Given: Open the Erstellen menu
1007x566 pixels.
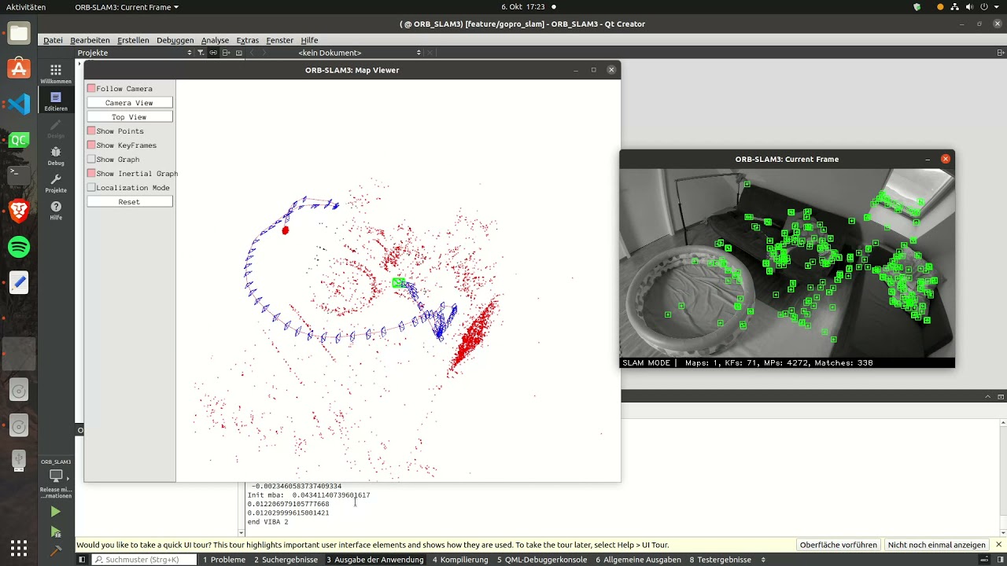Looking at the screenshot, I should [x=133, y=40].
